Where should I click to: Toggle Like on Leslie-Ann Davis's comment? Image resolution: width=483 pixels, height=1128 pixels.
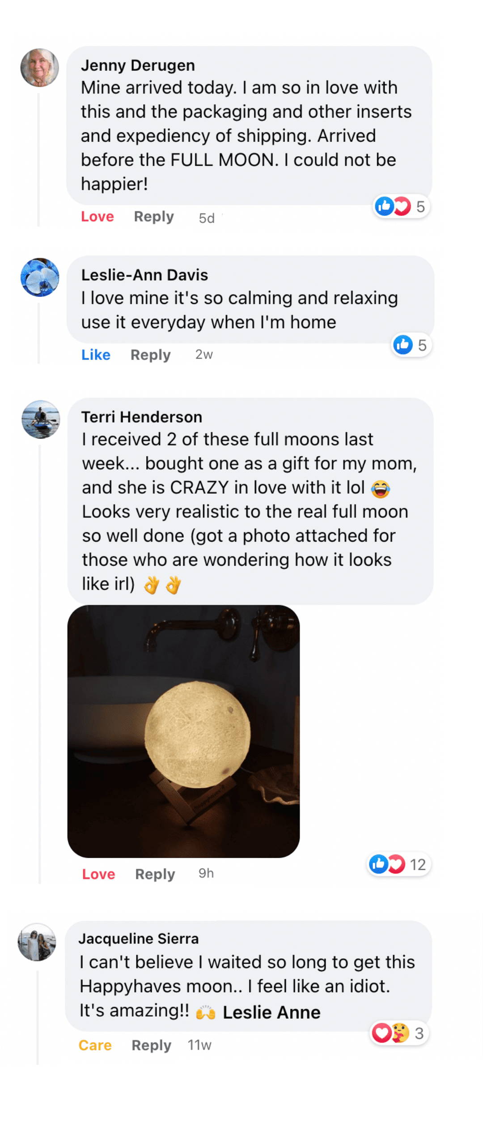tap(96, 355)
